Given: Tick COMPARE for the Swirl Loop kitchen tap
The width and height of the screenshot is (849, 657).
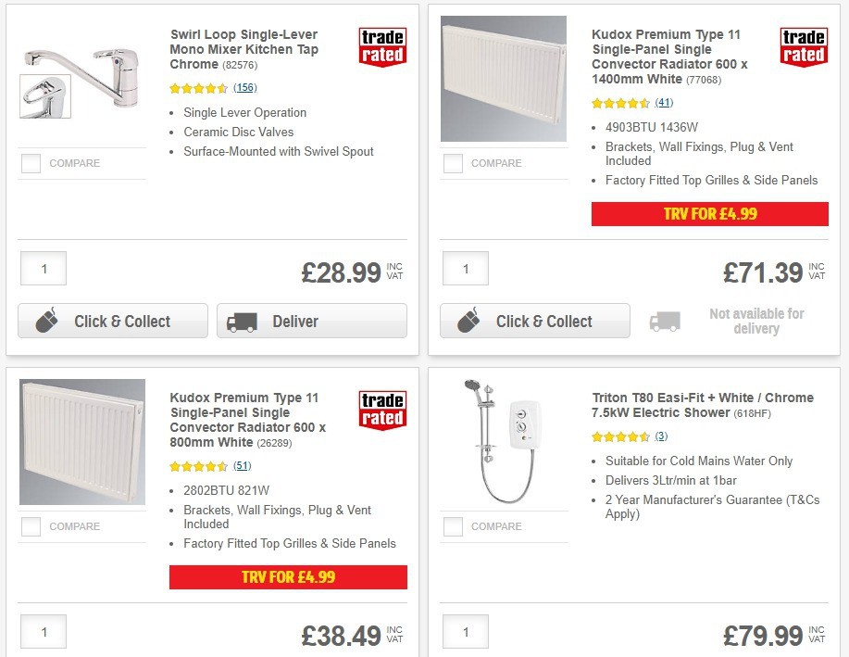Looking at the screenshot, I should 31,163.
